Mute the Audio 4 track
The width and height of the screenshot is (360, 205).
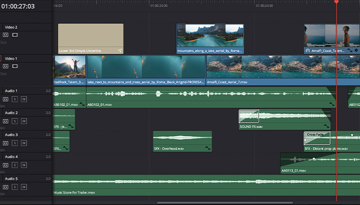coord(24,165)
